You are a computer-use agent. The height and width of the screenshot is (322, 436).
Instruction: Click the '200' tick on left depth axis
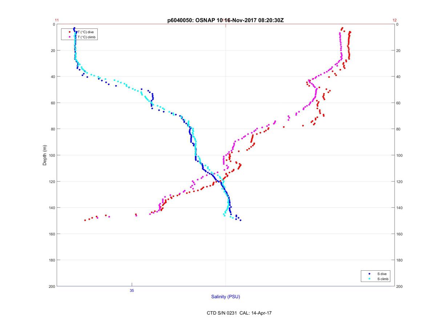coord(52,286)
